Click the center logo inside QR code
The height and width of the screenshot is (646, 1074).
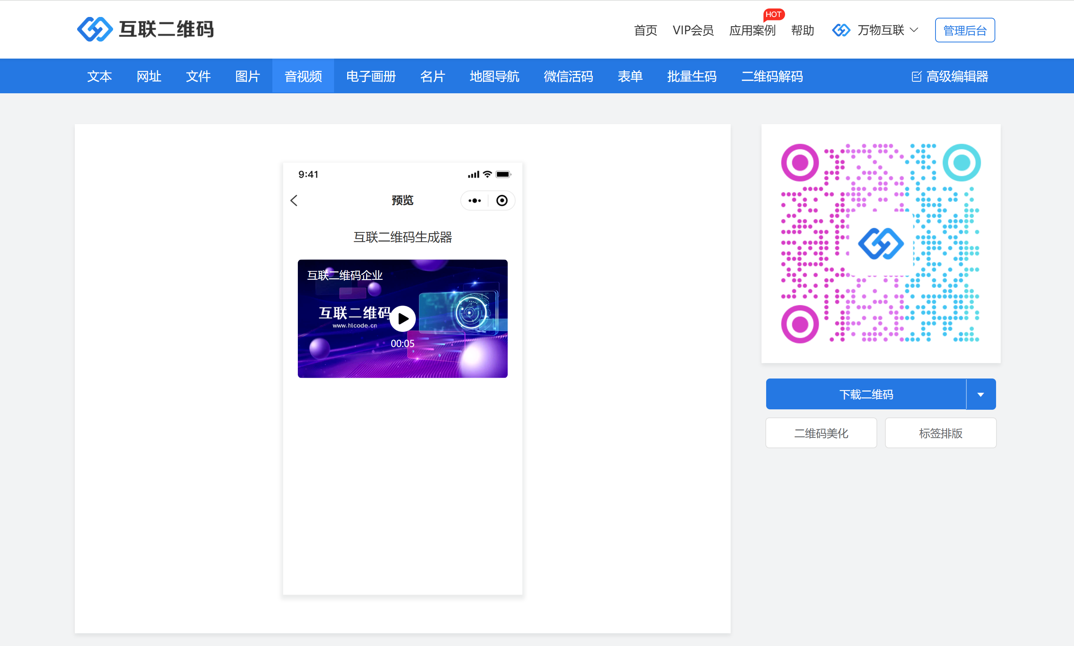tap(881, 243)
